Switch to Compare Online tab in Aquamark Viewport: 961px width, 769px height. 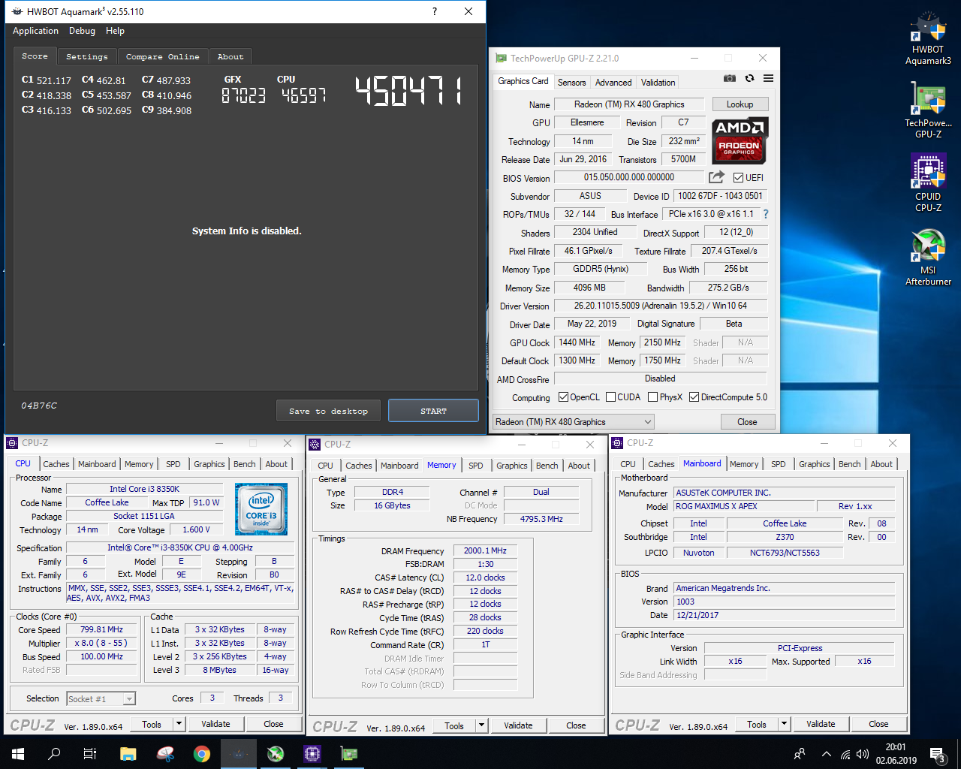tap(162, 56)
